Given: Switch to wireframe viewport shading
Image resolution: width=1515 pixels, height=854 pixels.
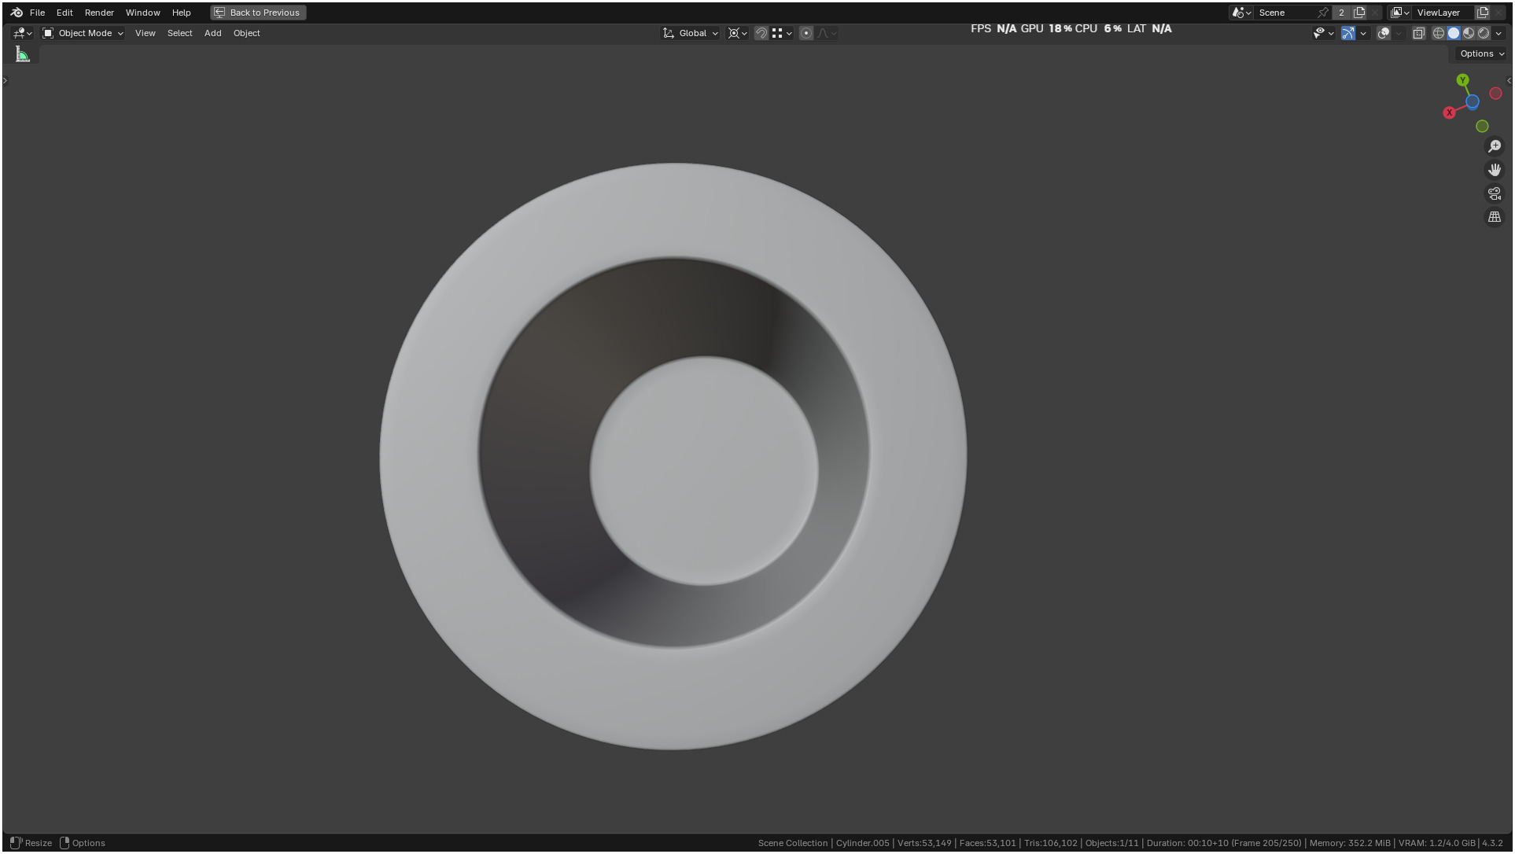Looking at the screenshot, I should (x=1438, y=33).
